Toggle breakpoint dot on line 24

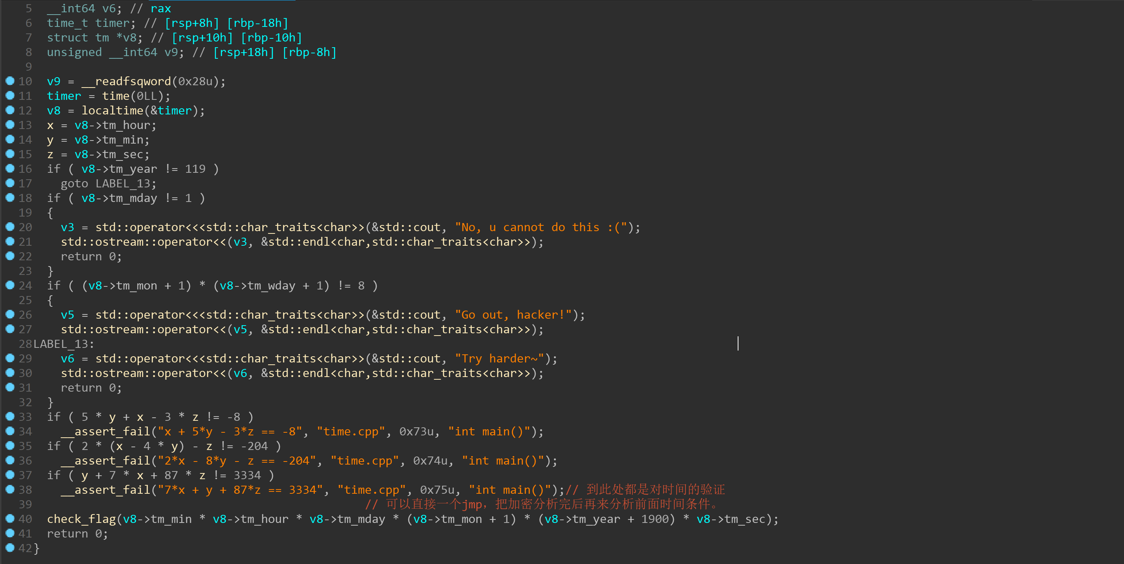(x=10, y=285)
